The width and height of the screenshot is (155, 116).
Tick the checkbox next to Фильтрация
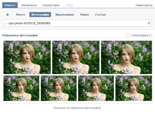pyautogui.click(x=127, y=35)
